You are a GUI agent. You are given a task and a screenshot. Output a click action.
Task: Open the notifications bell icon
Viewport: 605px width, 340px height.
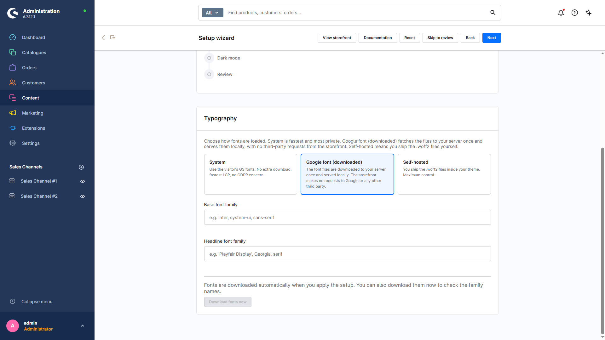(x=561, y=13)
